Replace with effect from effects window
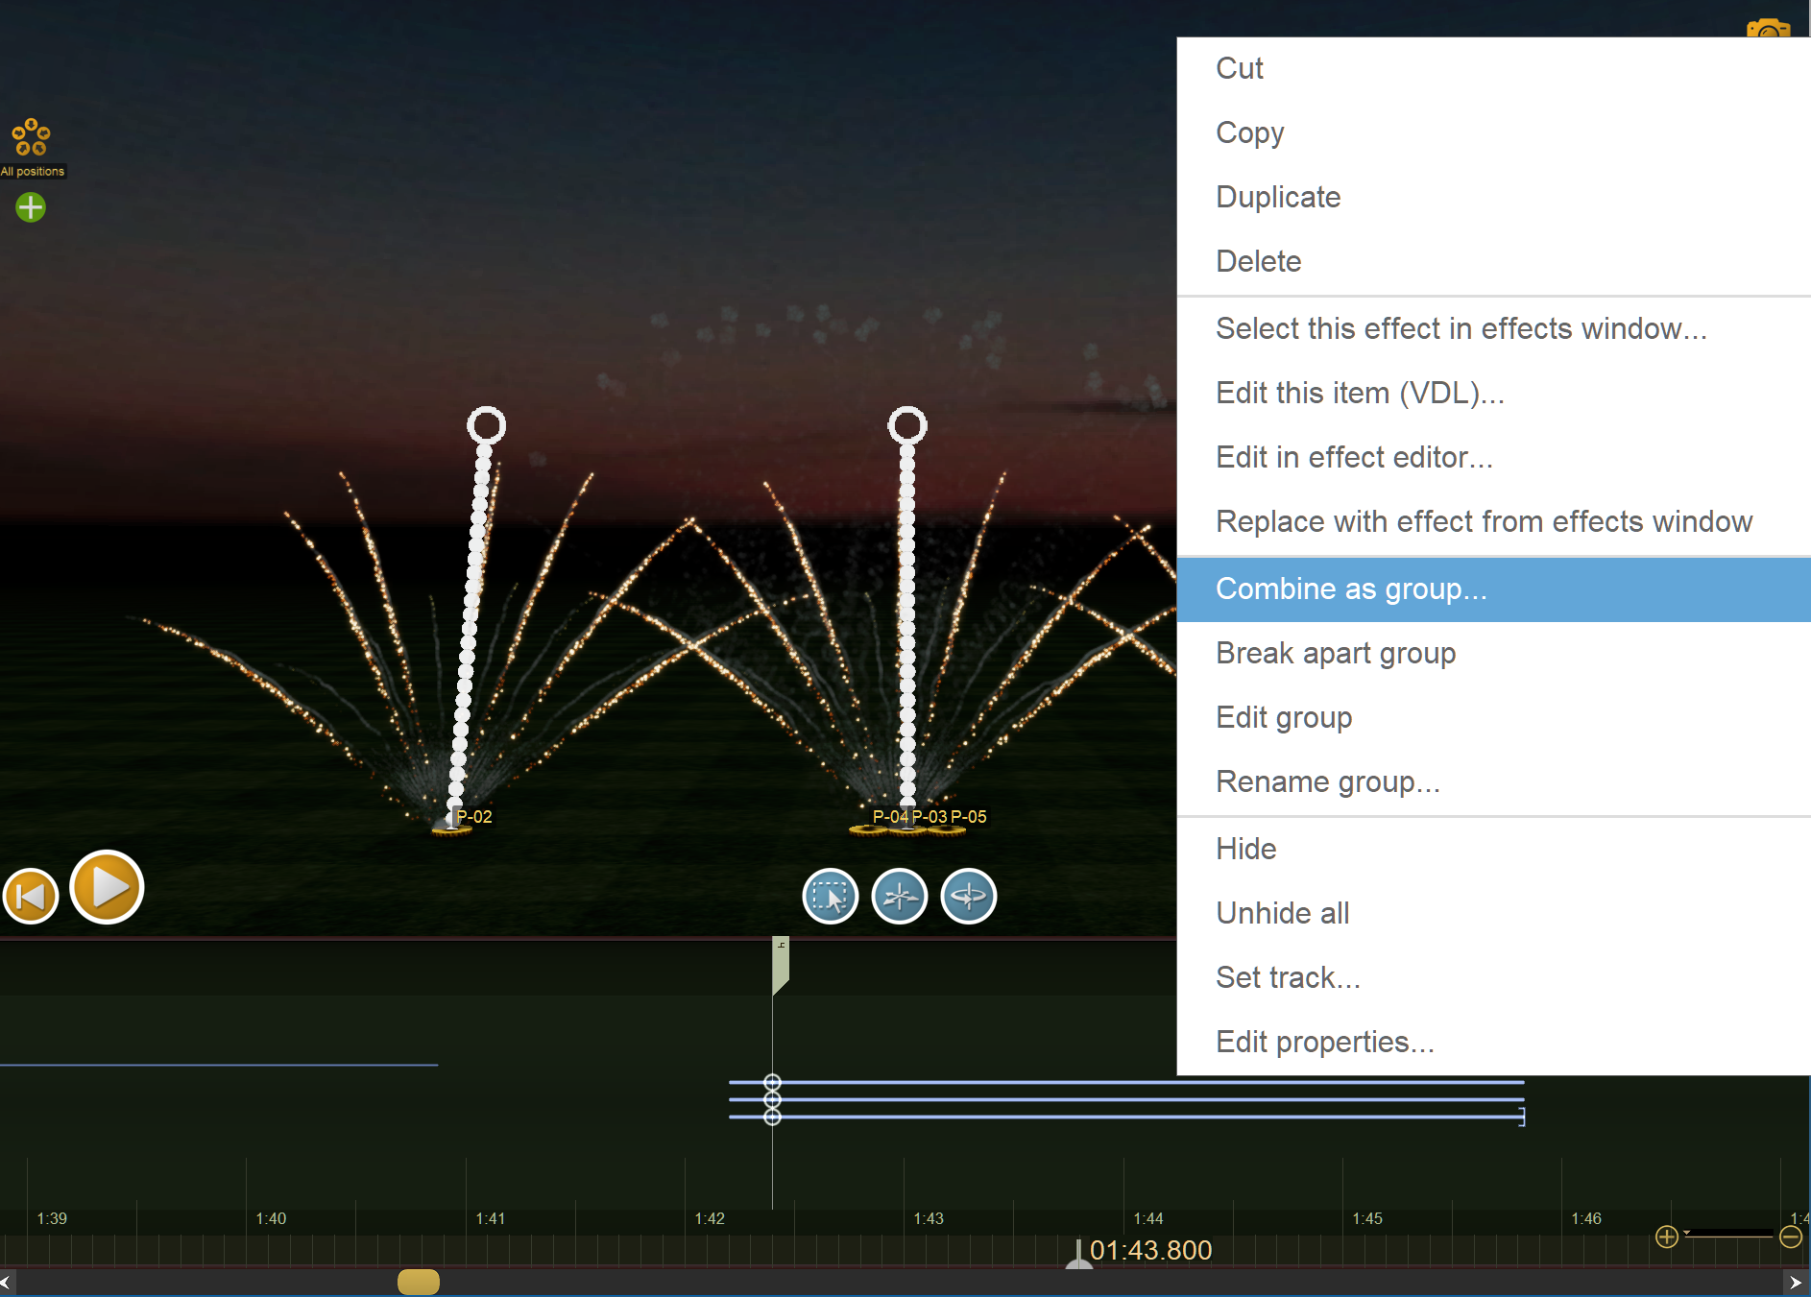This screenshot has width=1811, height=1297. [1494, 521]
